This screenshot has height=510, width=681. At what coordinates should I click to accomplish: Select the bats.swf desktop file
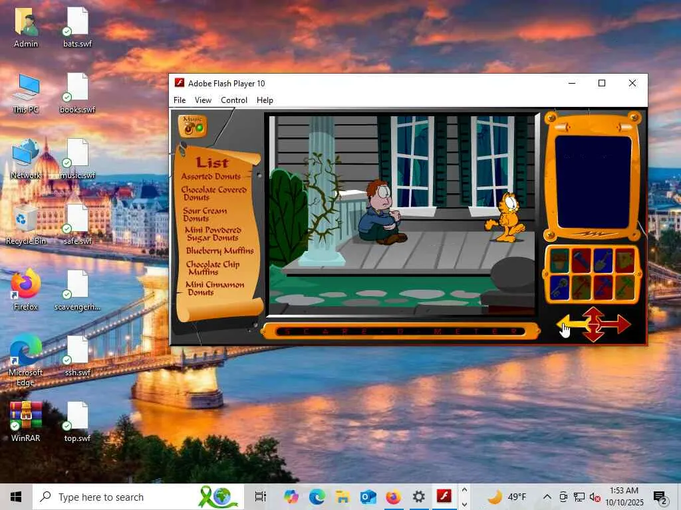click(x=77, y=27)
